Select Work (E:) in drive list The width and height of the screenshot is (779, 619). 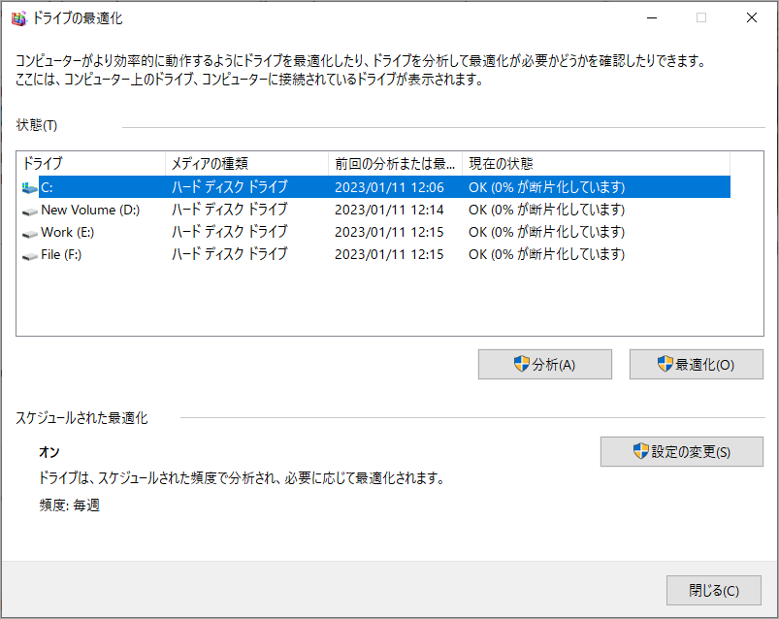click(x=68, y=232)
